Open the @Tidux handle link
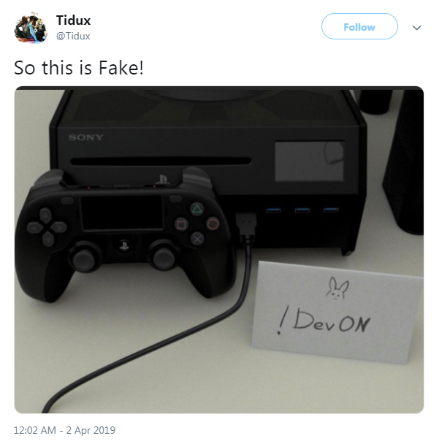 [73, 36]
